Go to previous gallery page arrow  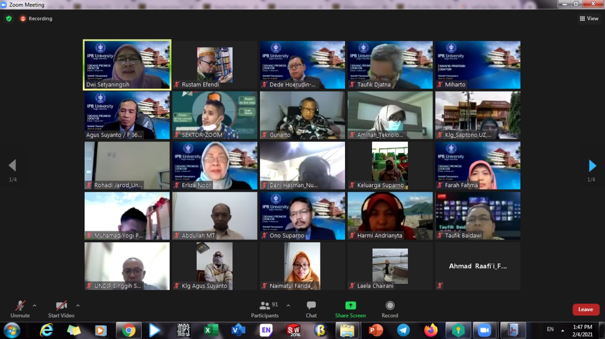[x=12, y=165]
